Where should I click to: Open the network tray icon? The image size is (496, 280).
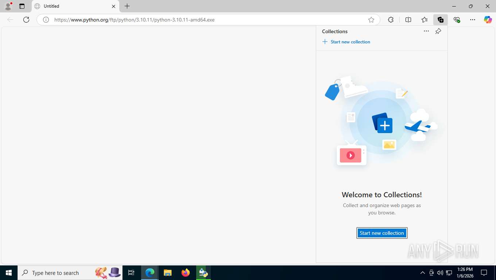449,273
